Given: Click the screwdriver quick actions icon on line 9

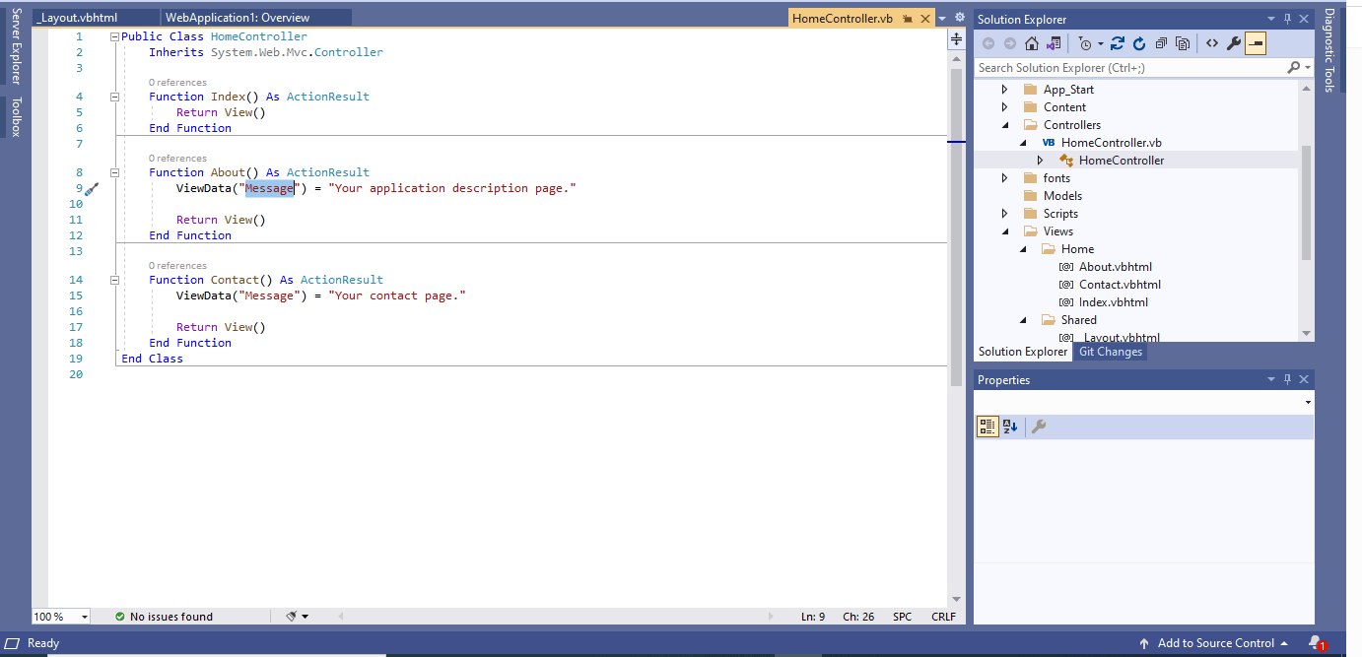Looking at the screenshot, I should coord(92,189).
